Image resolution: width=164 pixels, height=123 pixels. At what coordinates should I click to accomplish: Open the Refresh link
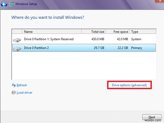[x=22, y=85]
